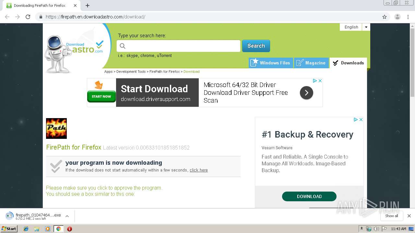Show hidden tray icons arrow
Image resolution: width=415 pixels, height=233 pixels.
coord(362,229)
